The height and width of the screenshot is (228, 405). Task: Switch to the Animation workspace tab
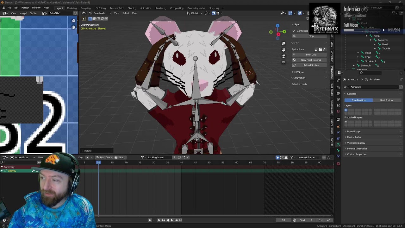tap(146, 8)
